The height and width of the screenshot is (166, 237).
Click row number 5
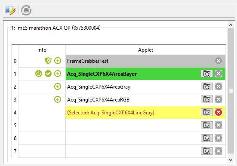pyautogui.click(x=15, y=125)
